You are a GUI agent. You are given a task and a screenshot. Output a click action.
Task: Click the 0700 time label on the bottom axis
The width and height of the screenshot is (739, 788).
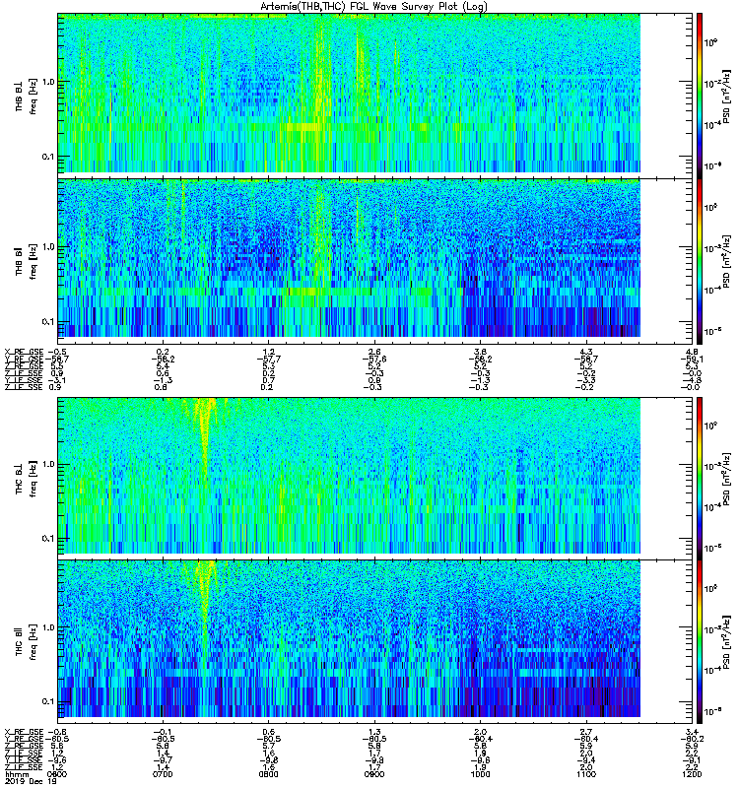point(163,774)
